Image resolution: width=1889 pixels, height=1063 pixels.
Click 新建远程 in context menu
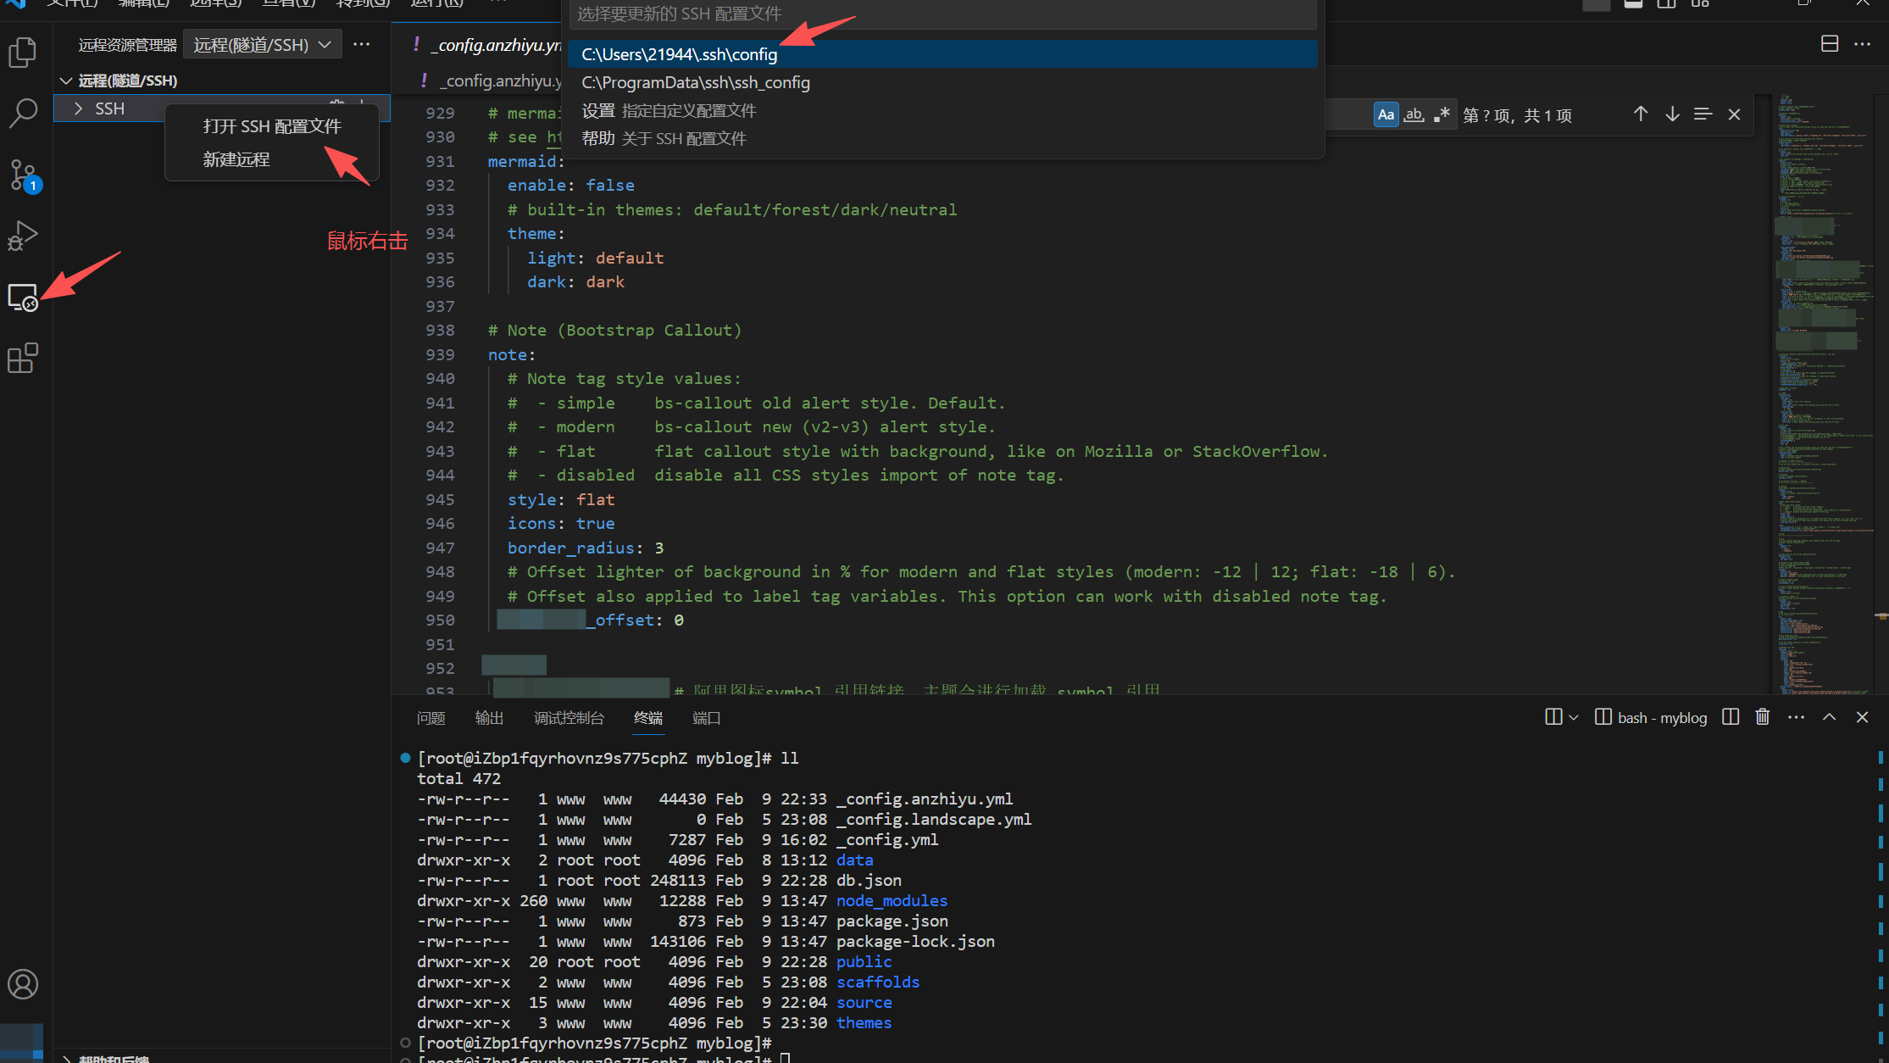click(x=236, y=159)
